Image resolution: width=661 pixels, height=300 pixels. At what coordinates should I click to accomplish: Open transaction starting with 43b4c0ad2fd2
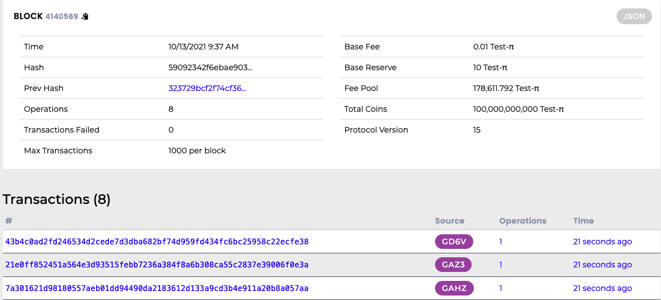[157, 242]
